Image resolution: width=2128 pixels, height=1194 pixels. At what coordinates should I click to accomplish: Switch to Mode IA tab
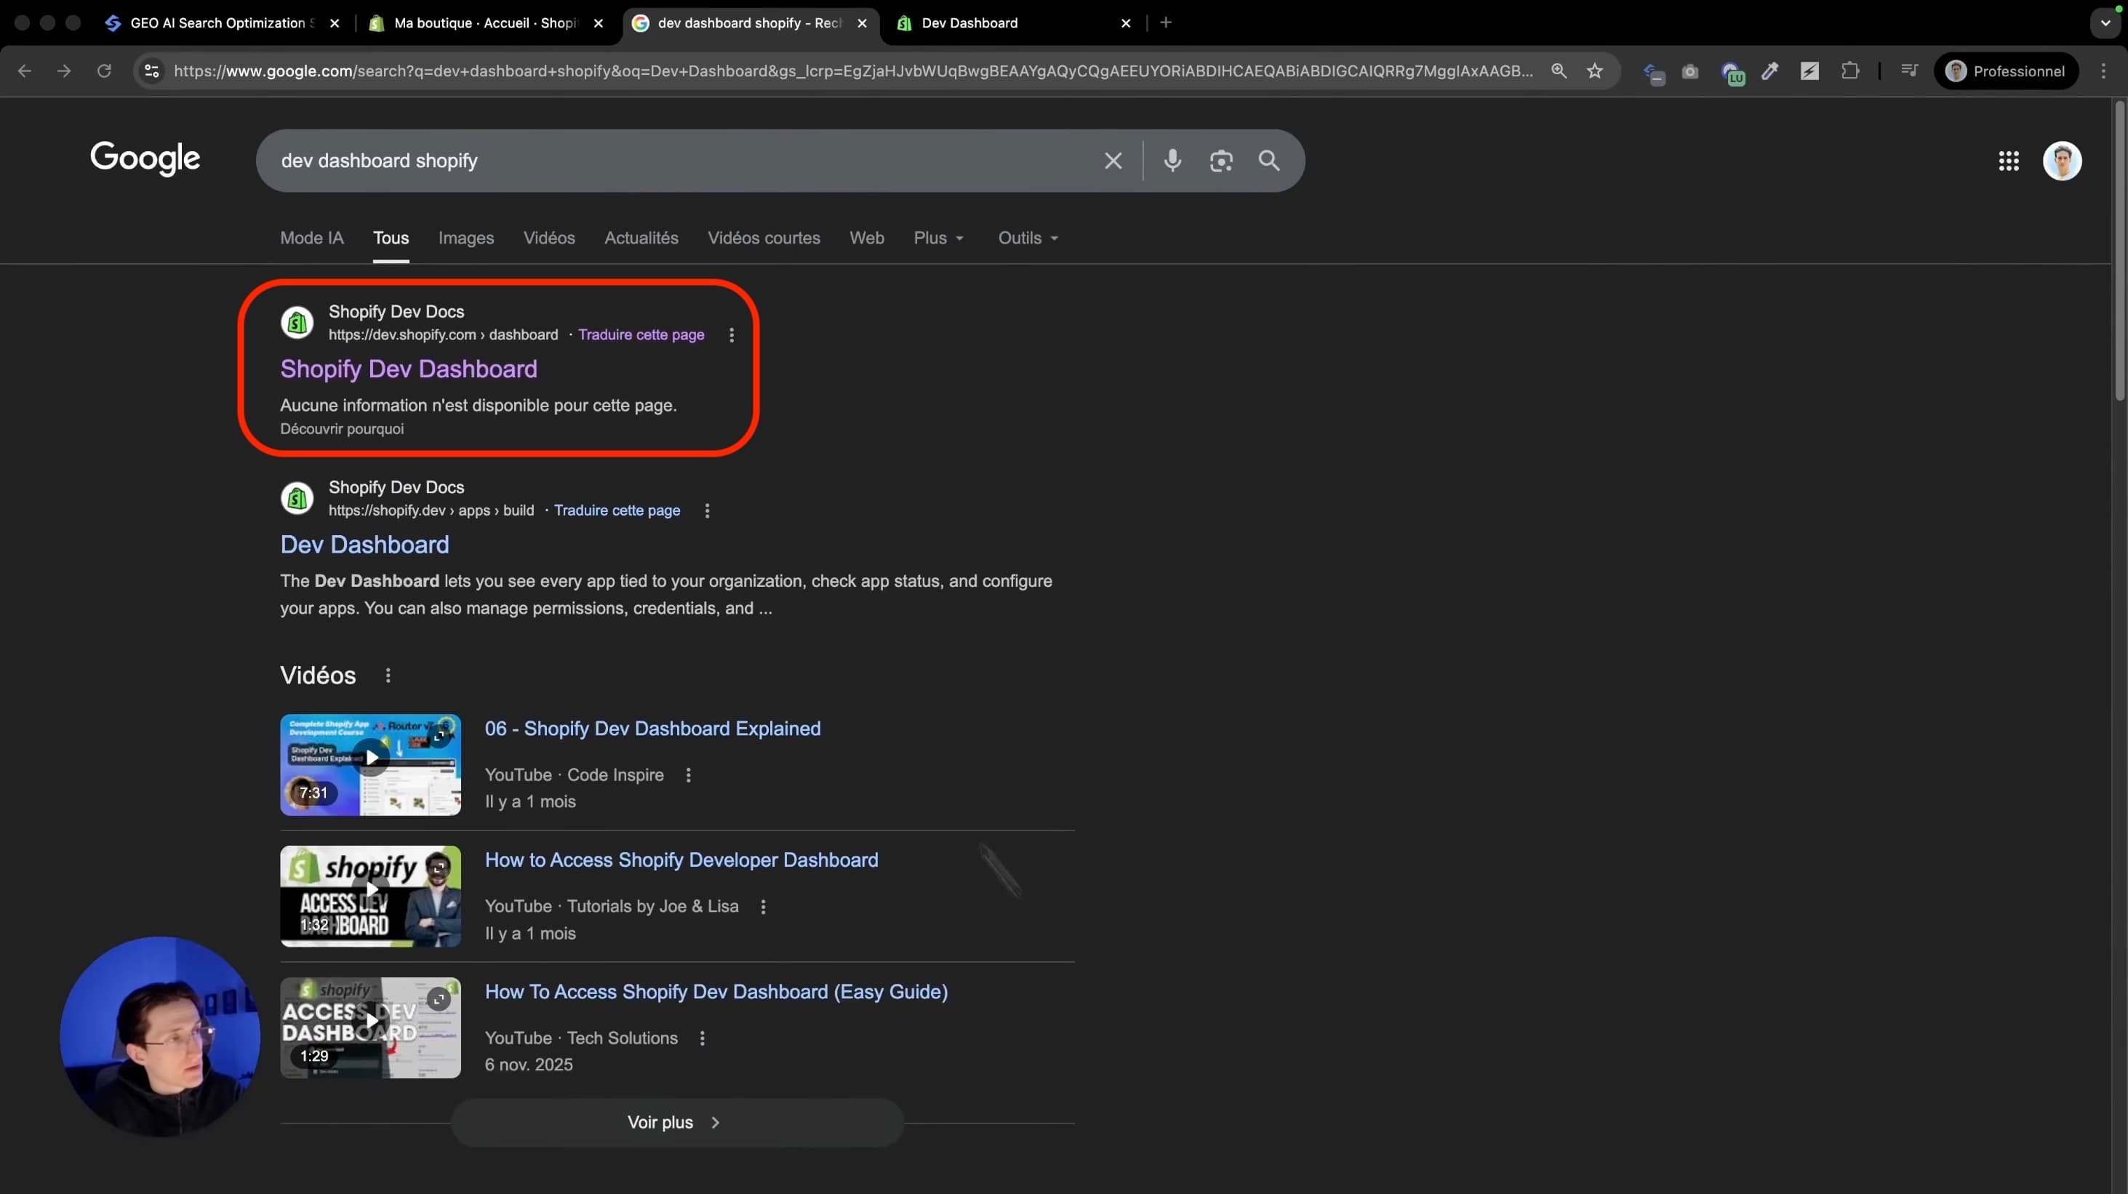pyautogui.click(x=311, y=238)
